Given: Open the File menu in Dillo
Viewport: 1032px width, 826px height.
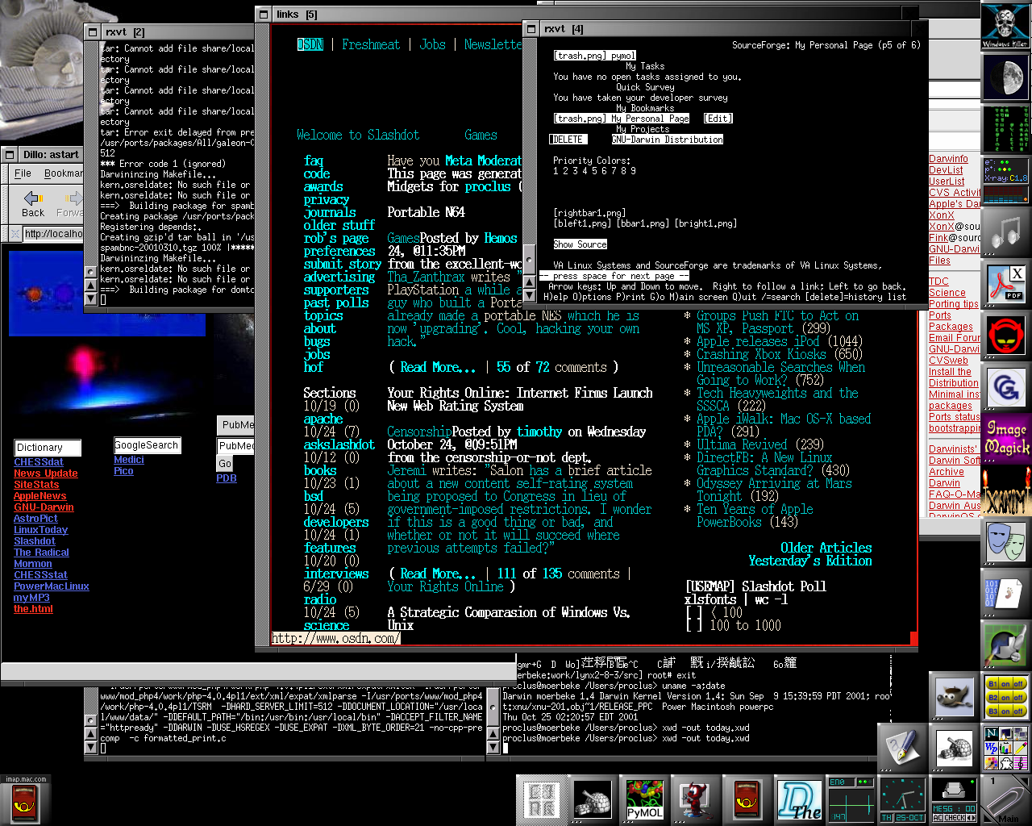Looking at the screenshot, I should point(23,173).
